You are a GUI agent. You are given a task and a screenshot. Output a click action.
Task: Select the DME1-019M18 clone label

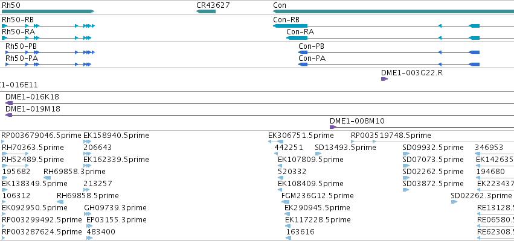33,109
